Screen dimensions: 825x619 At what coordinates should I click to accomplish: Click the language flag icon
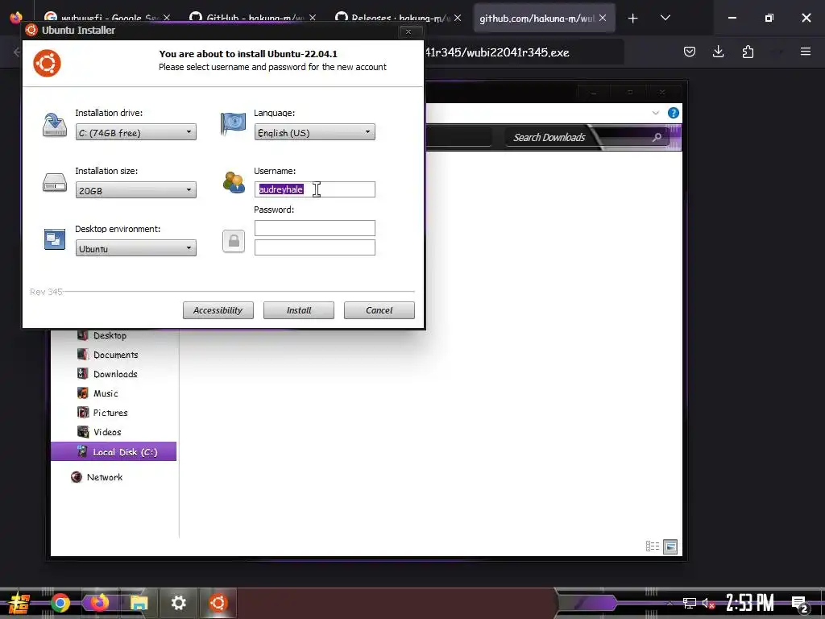233,124
